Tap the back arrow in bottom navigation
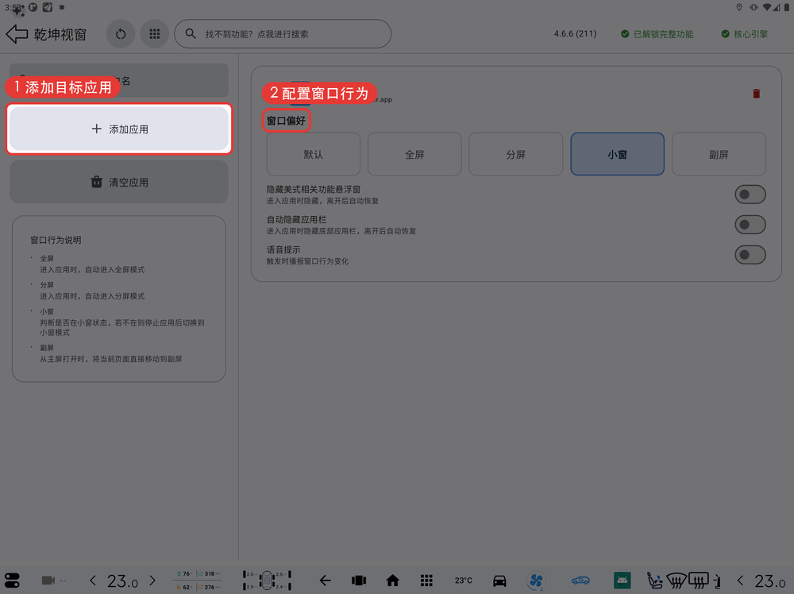 pyautogui.click(x=325, y=580)
